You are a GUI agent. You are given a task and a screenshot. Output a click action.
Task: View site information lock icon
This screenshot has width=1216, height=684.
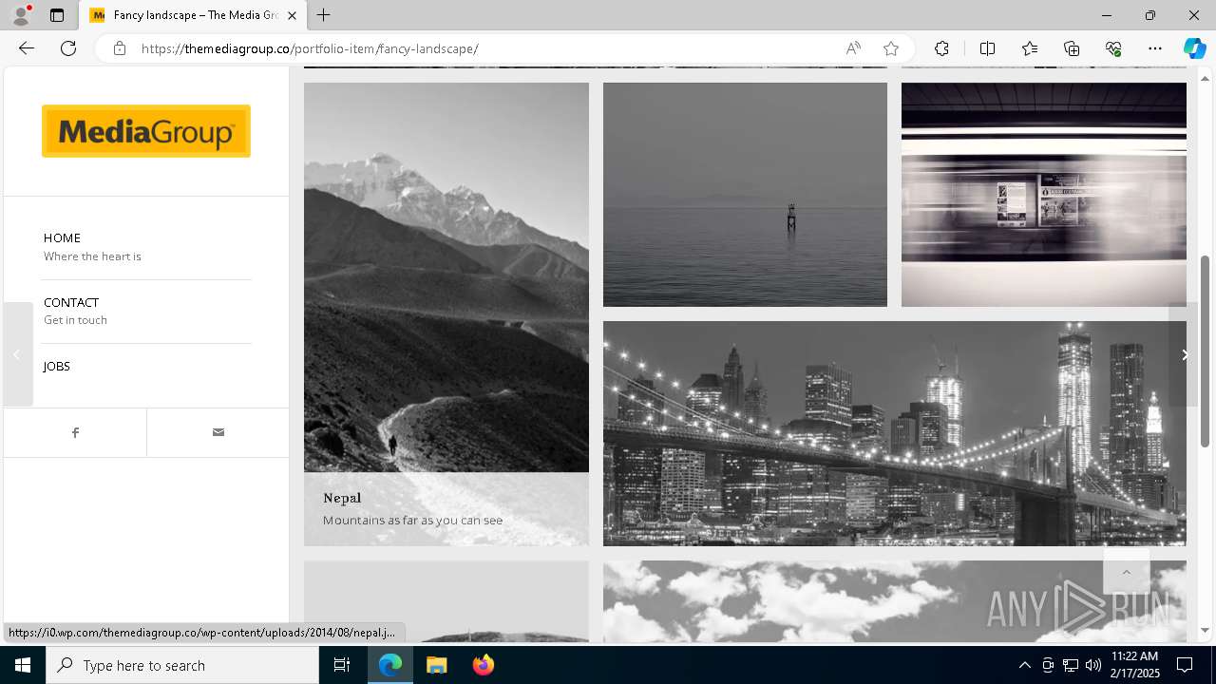point(120,48)
